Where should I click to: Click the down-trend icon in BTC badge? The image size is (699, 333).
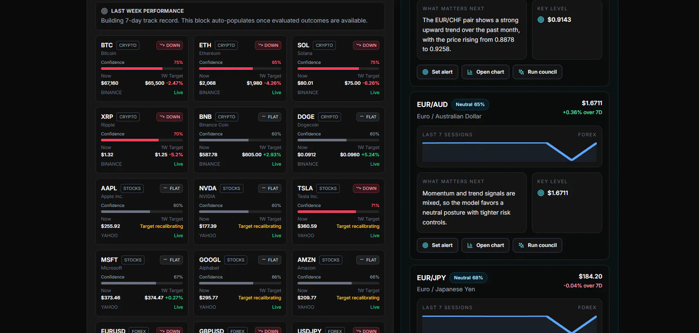coord(162,45)
